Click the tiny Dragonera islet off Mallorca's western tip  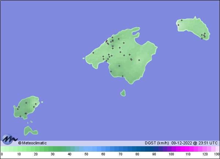84,58
